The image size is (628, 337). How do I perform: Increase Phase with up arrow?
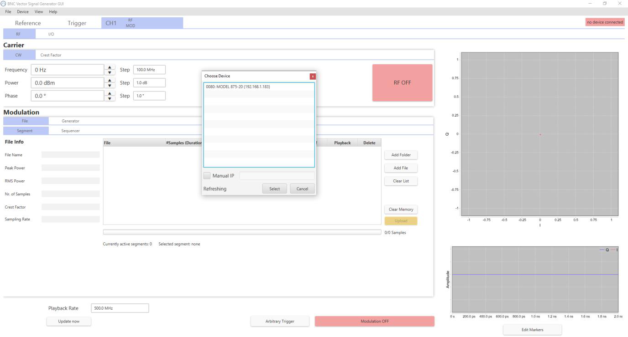click(x=110, y=93)
